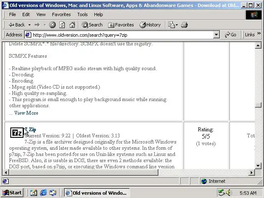Maximize the Internet Explorer window
The width and height of the screenshot is (264, 198).
pyautogui.click(x=250, y=5)
